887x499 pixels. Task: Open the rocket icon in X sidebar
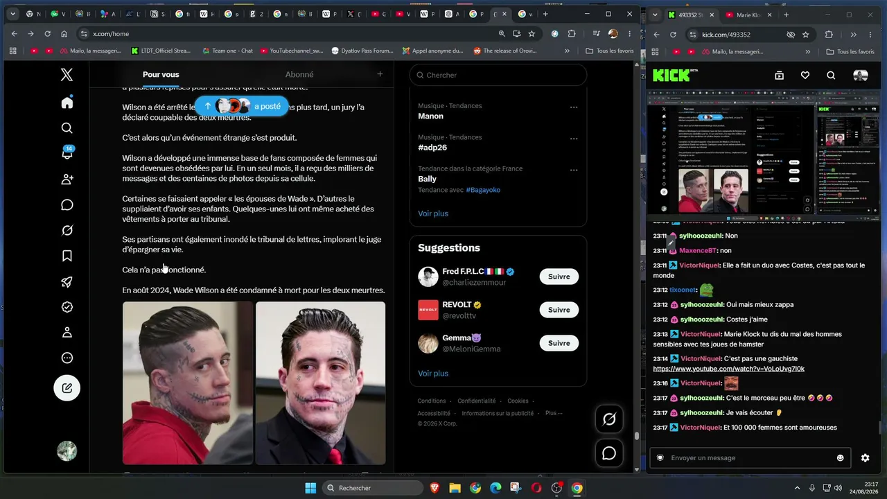click(x=67, y=281)
